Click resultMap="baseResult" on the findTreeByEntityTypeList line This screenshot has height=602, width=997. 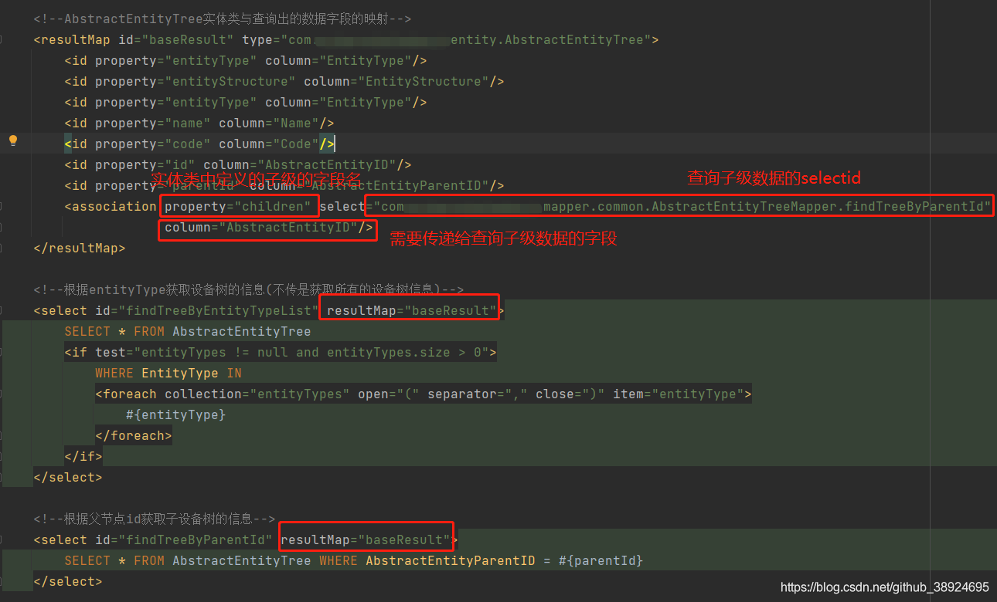[412, 310]
